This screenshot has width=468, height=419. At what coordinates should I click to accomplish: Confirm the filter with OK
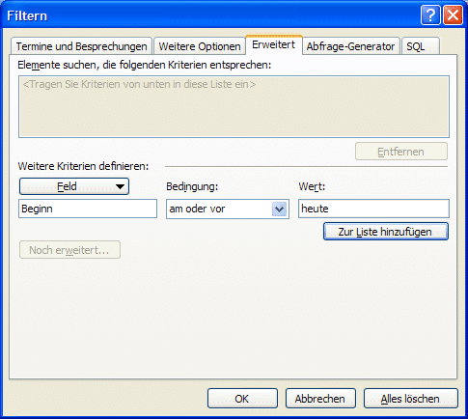point(242,399)
